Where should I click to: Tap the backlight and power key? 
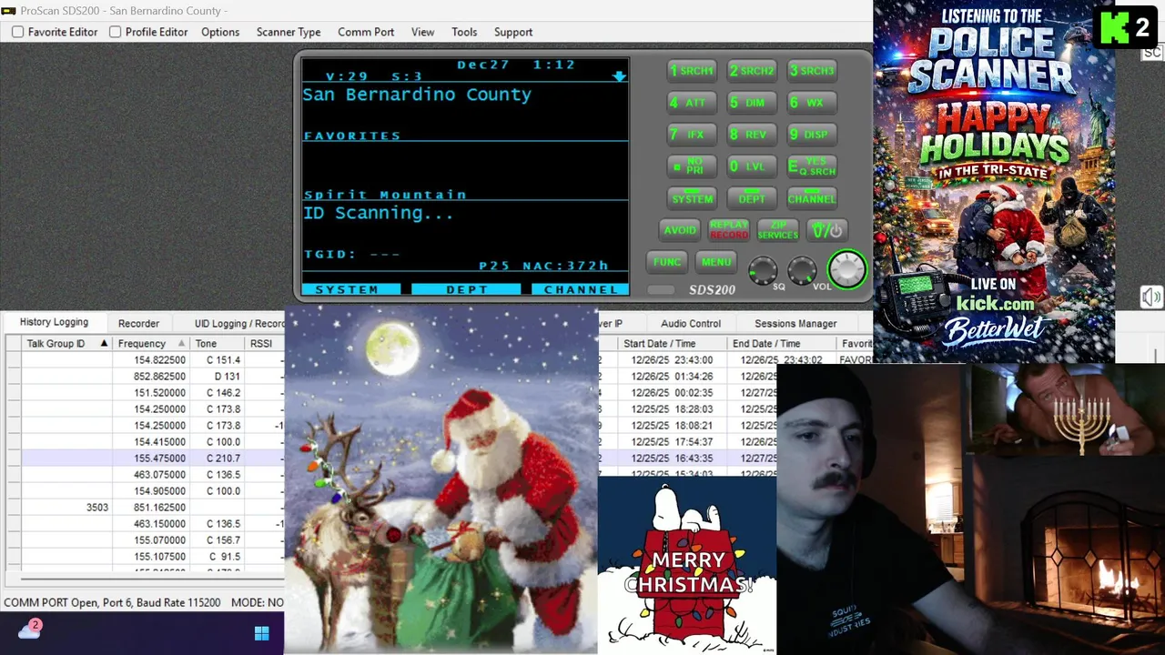pos(827,230)
